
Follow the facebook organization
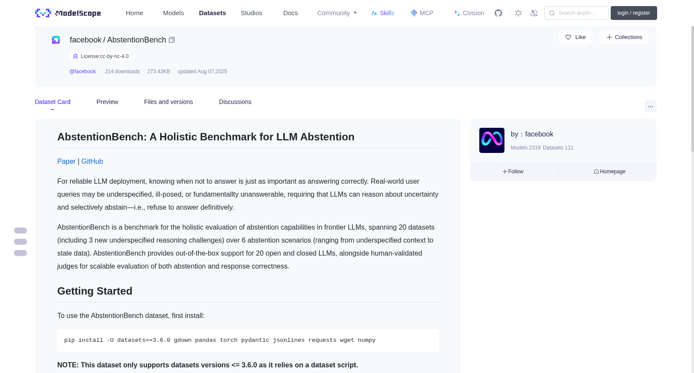click(513, 172)
